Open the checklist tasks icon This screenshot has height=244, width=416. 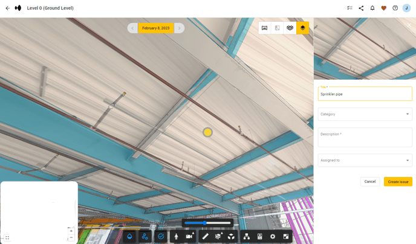[349, 8]
